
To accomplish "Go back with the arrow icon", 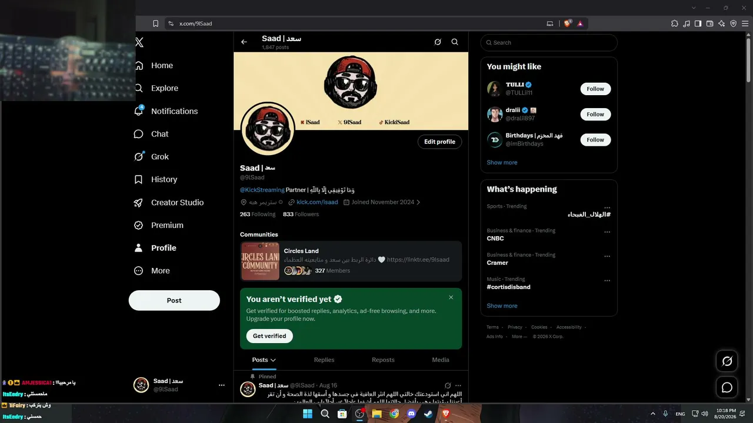I will point(244,42).
